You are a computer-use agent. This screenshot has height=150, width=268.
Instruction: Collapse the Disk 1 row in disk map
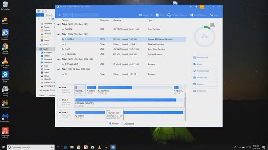click(x=59, y=87)
